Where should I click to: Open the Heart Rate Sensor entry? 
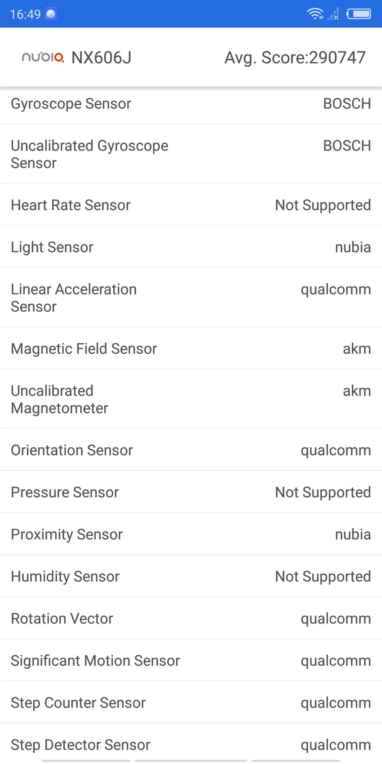click(x=191, y=205)
